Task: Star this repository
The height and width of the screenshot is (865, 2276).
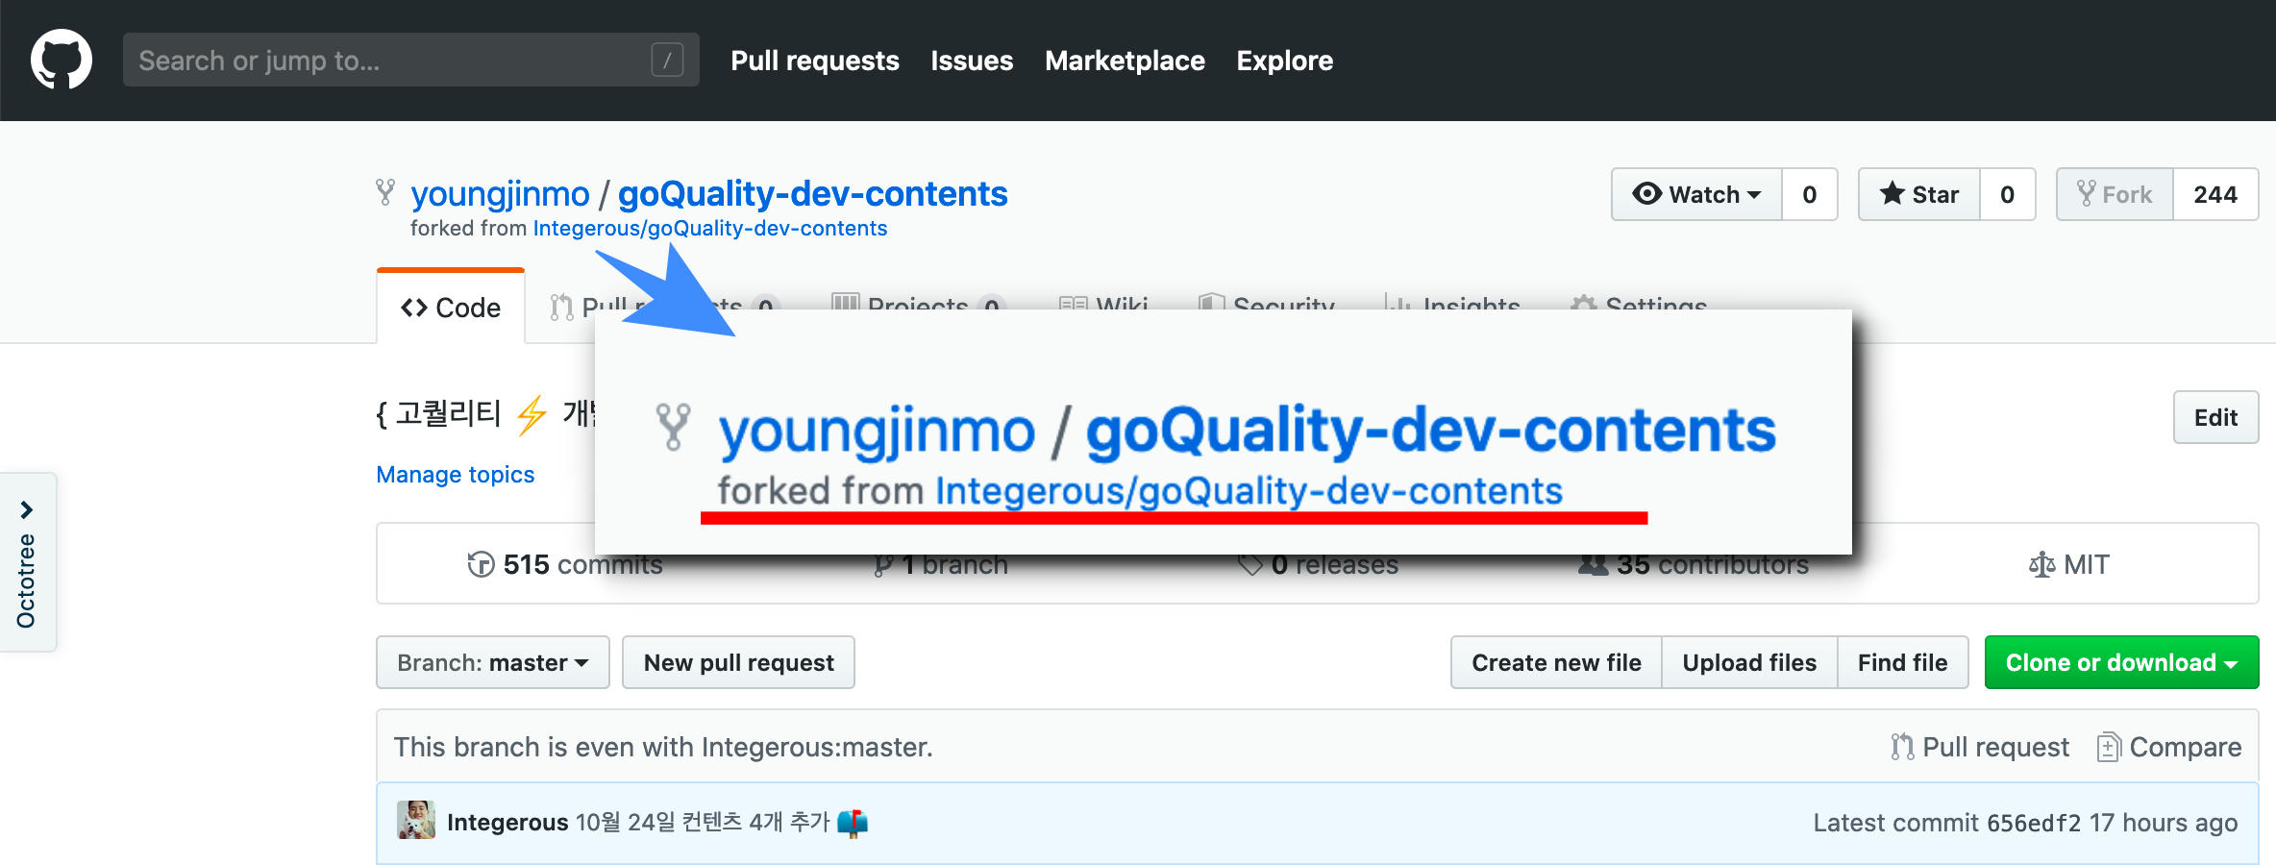Action: (x=1919, y=194)
